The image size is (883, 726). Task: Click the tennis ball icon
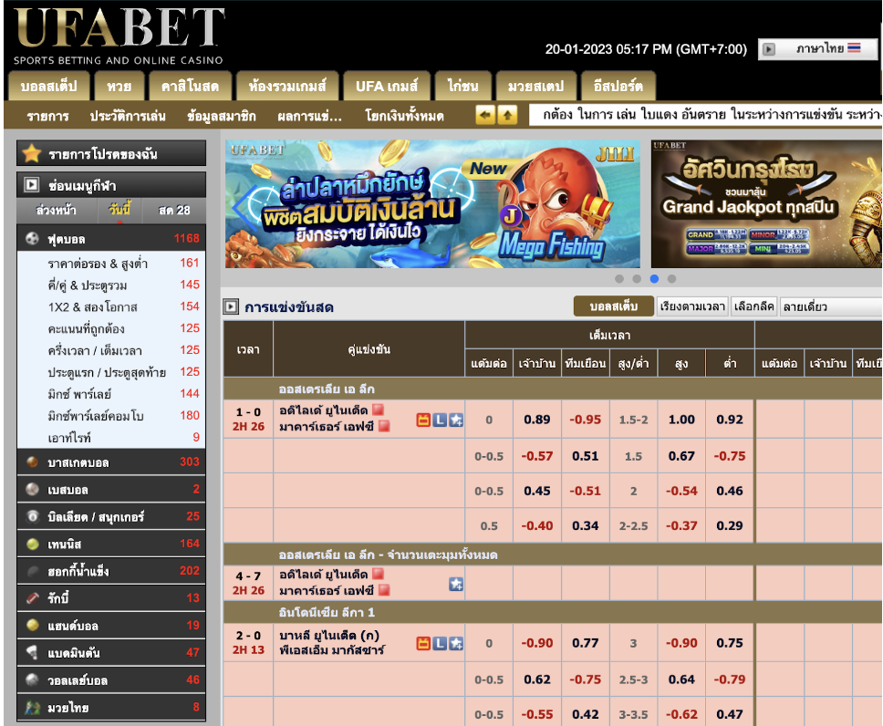click(x=32, y=544)
